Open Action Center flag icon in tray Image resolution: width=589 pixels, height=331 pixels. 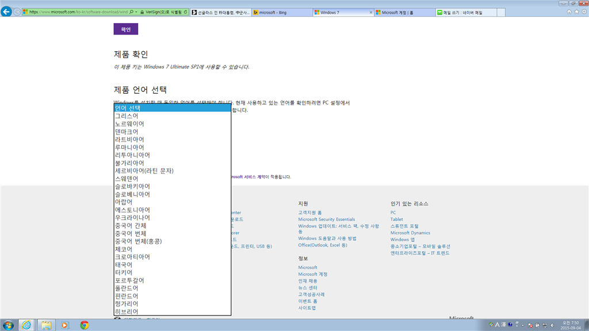pos(530,325)
